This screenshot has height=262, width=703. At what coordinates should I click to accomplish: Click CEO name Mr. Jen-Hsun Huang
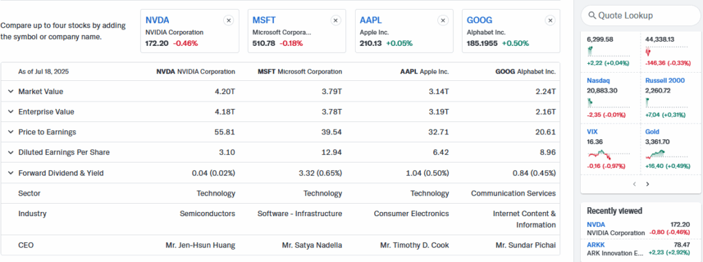click(x=200, y=246)
